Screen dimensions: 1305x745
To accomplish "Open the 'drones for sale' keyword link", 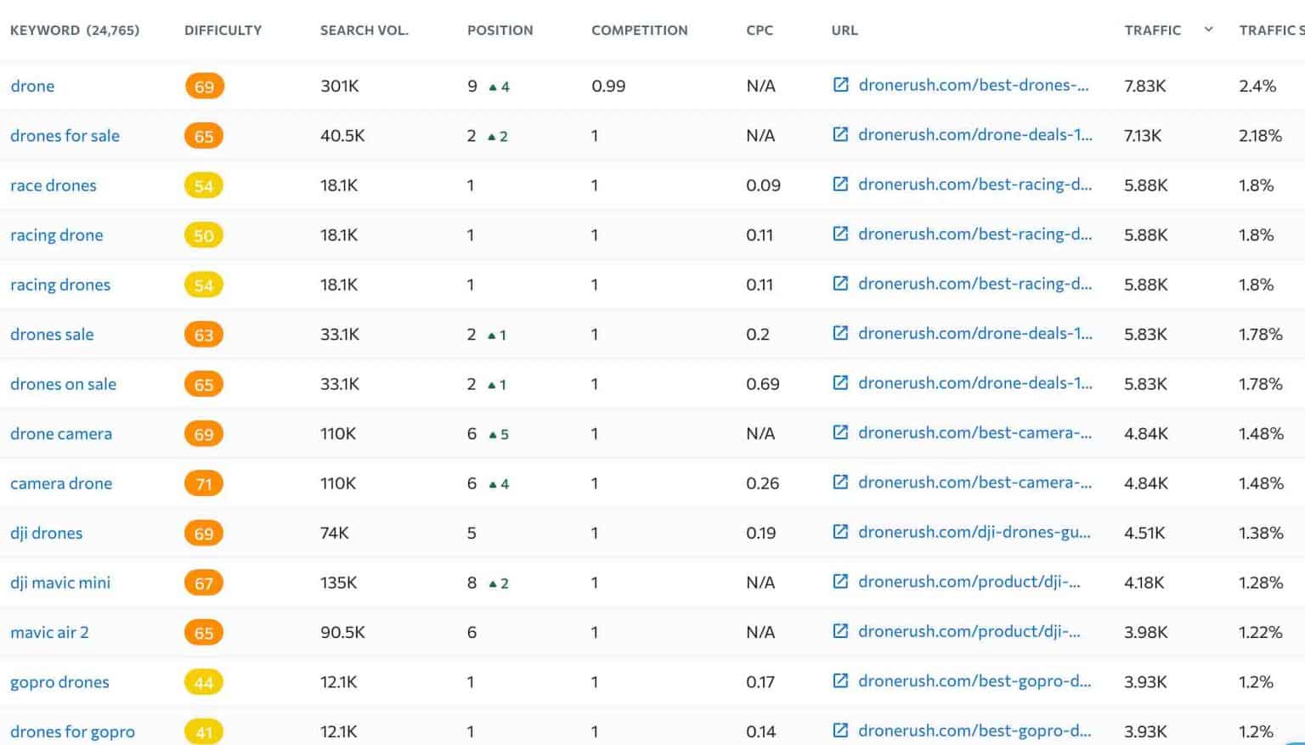I will pyautogui.click(x=65, y=136).
